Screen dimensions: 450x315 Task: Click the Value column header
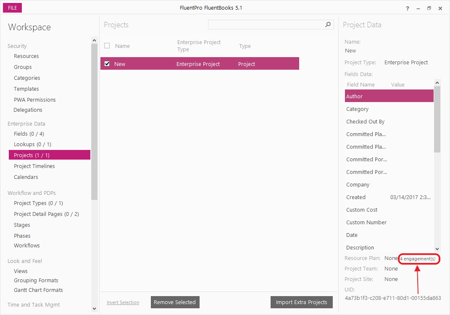tap(398, 85)
